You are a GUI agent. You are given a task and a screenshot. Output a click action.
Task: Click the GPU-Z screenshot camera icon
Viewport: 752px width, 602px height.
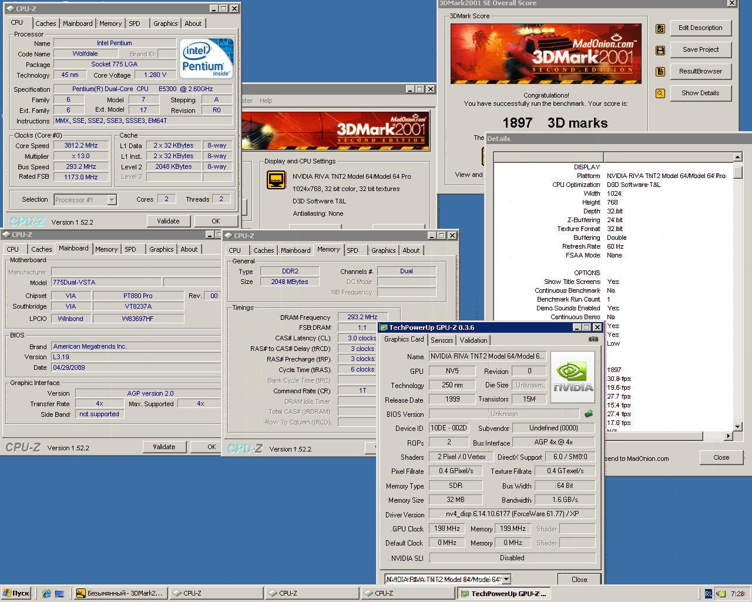[x=593, y=339]
